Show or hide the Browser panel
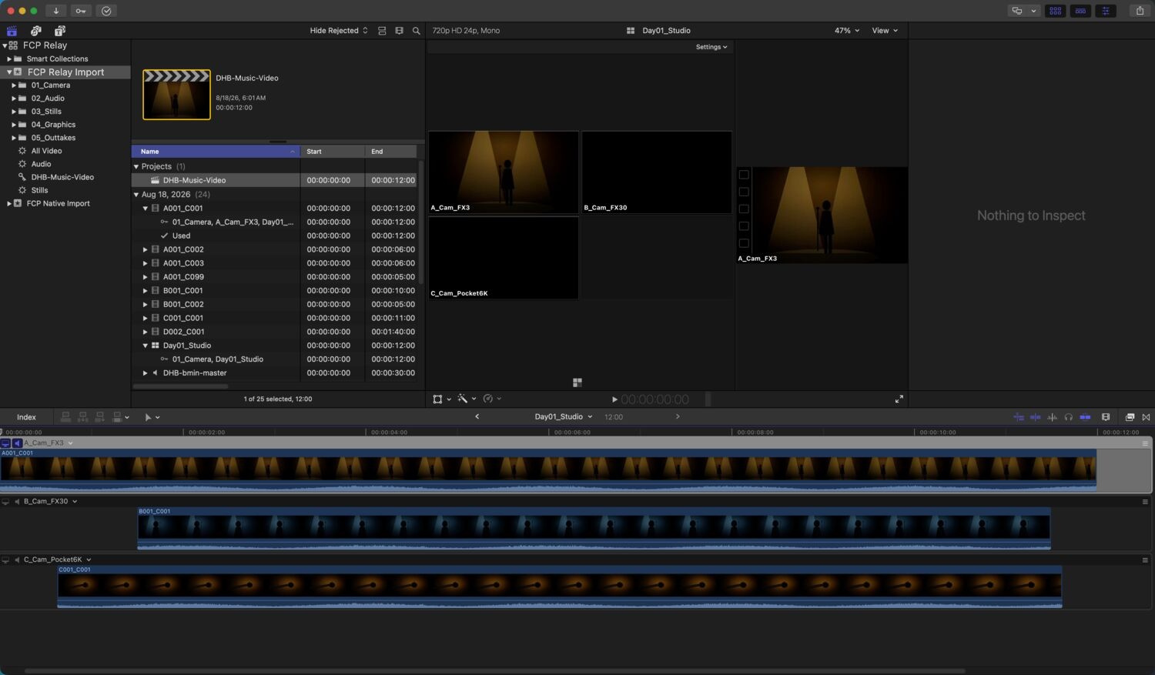Image resolution: width=1155 pixels, height=675 pixels. point(1055,11)
